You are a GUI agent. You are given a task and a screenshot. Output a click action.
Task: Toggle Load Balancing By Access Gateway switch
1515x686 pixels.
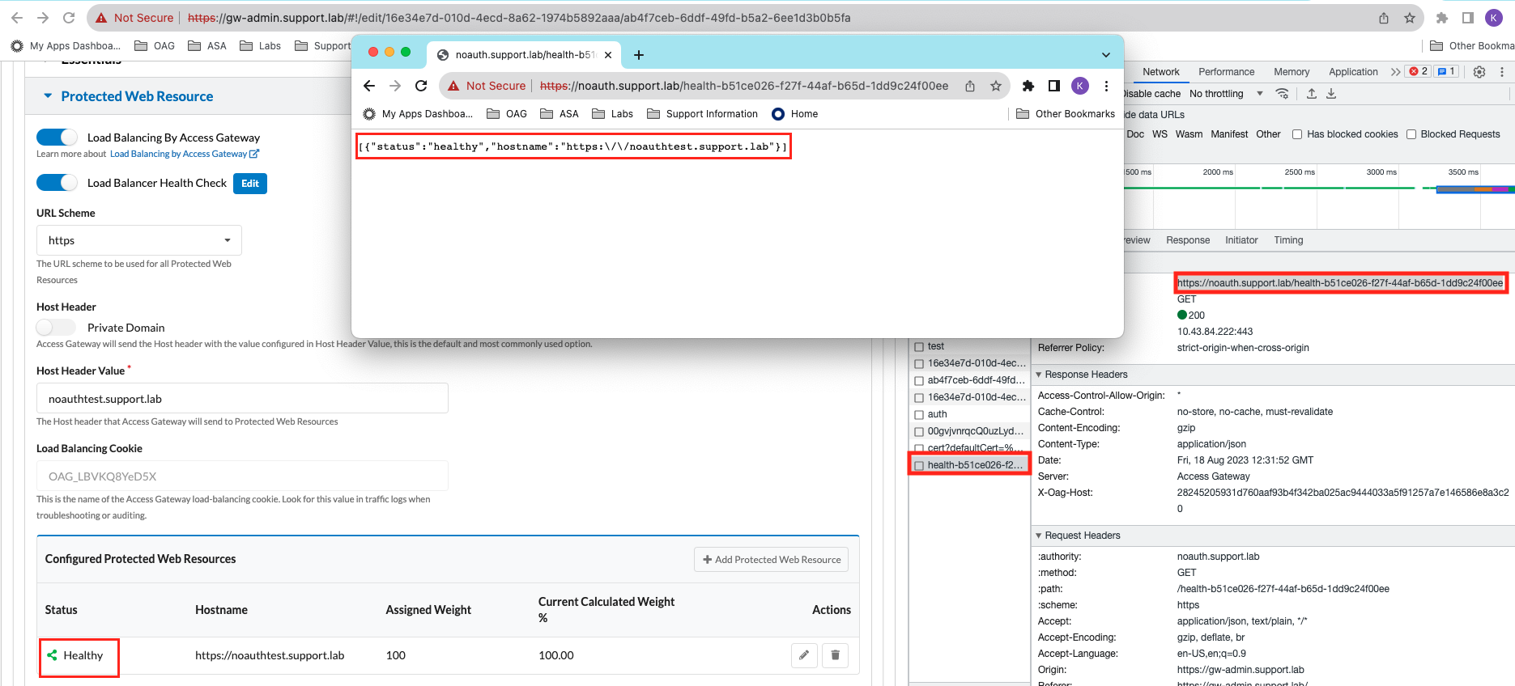[57, 138]
